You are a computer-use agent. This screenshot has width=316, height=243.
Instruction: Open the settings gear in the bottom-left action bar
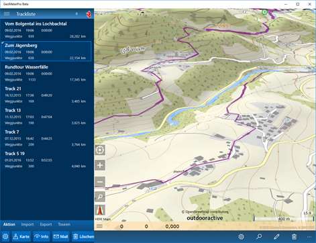(x=5, y=237)
